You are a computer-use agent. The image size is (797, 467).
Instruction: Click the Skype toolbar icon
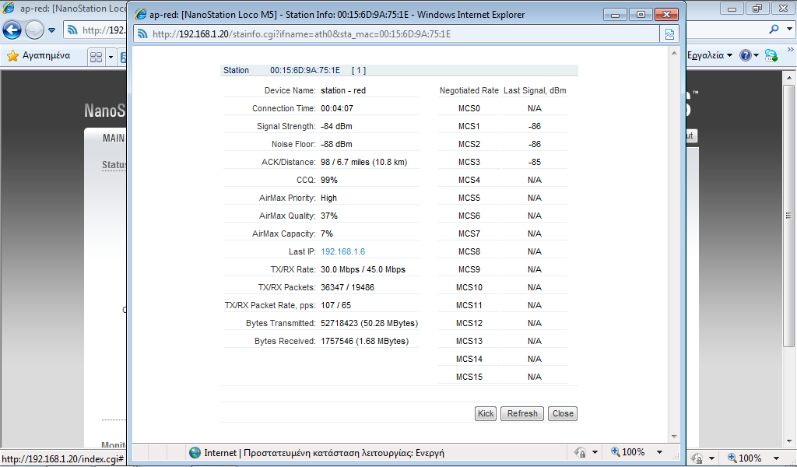click(x=771, y=55)
